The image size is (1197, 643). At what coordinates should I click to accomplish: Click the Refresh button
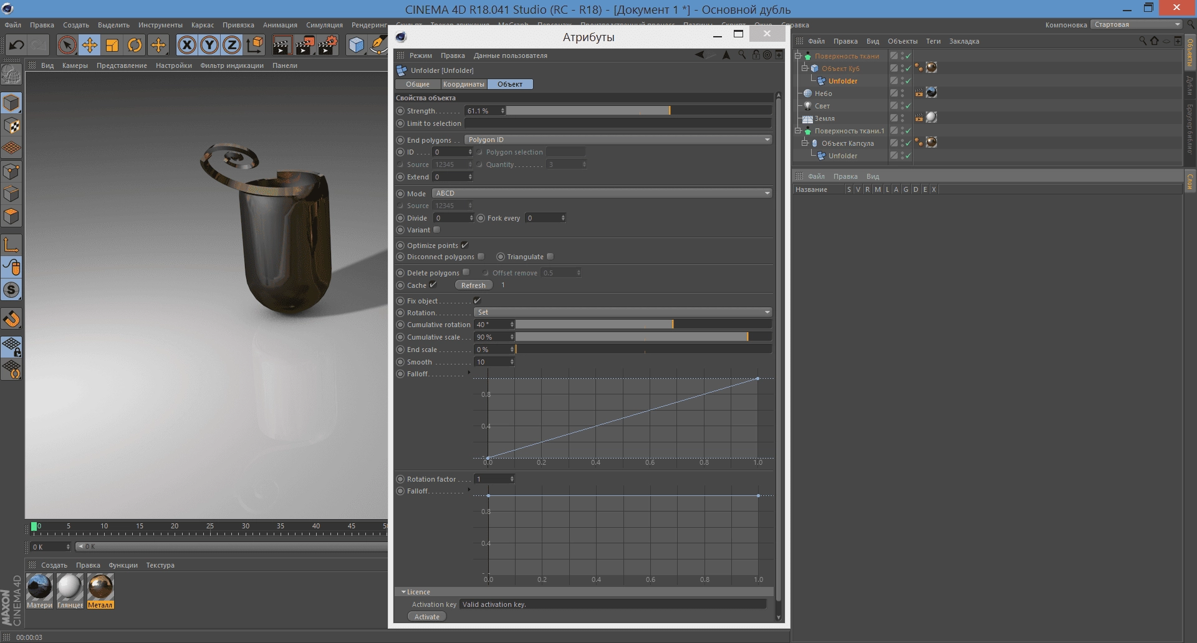pyautogui.click(x=473, y=285)
